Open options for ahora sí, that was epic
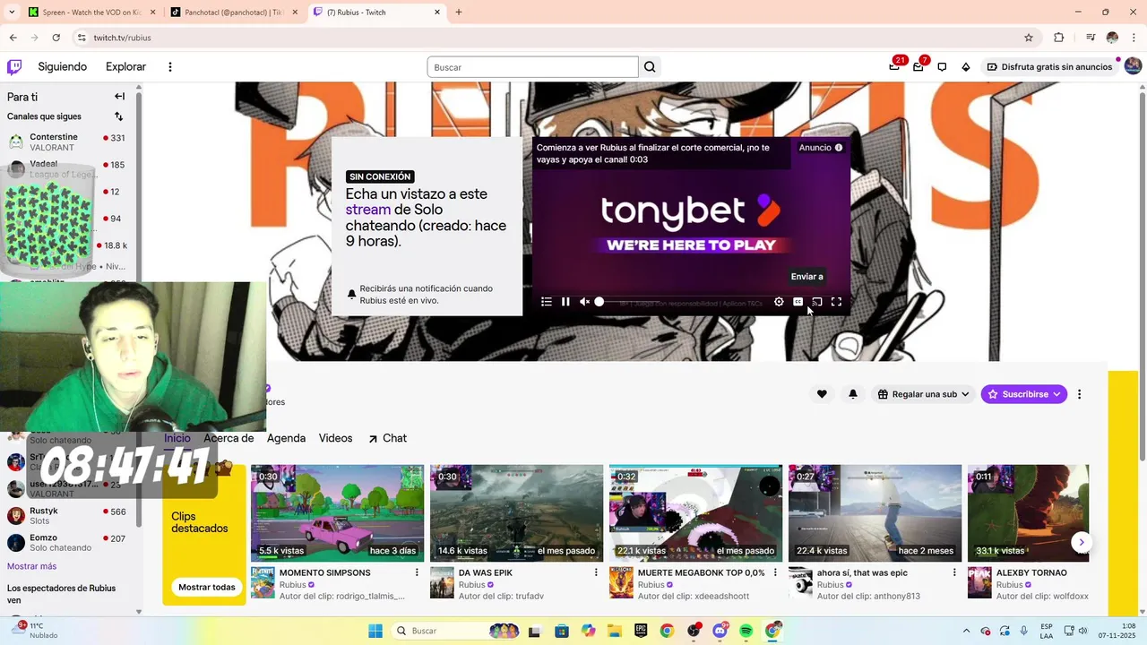This screenshot has height=645, width=1147. tap(954, 572)
